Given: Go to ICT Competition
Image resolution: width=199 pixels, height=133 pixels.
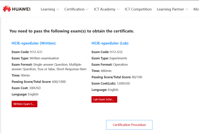Looking at the screenshot, I should (138, 9).
